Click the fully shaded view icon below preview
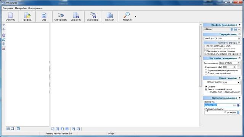 click(67, 129)
